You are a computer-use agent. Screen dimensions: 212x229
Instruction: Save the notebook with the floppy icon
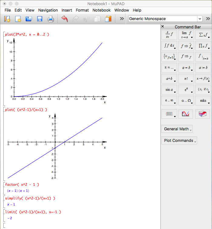tap(39, 19)
